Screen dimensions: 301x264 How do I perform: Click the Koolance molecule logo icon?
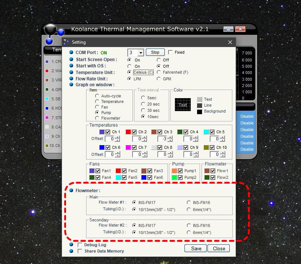click(x=54, y=34)
